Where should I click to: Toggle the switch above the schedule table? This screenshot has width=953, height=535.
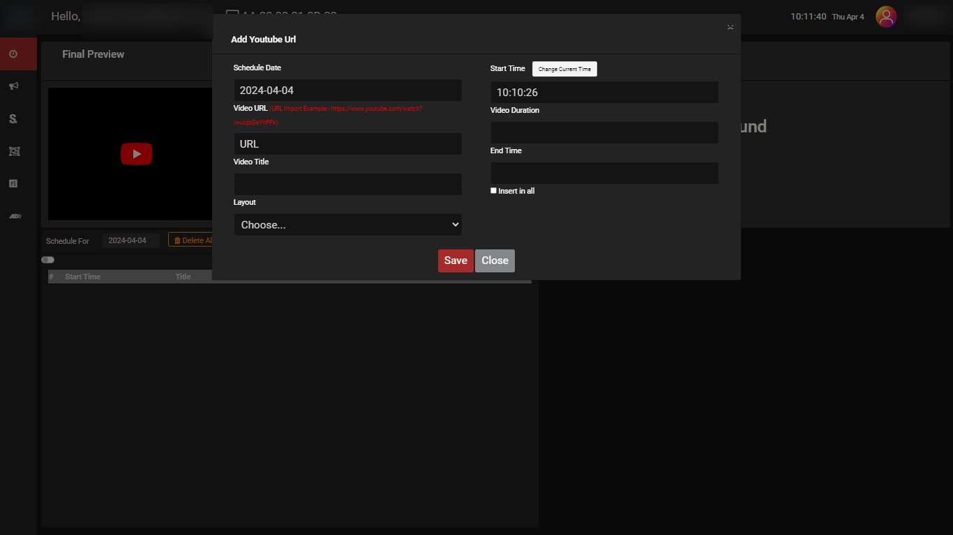(47, 260)
